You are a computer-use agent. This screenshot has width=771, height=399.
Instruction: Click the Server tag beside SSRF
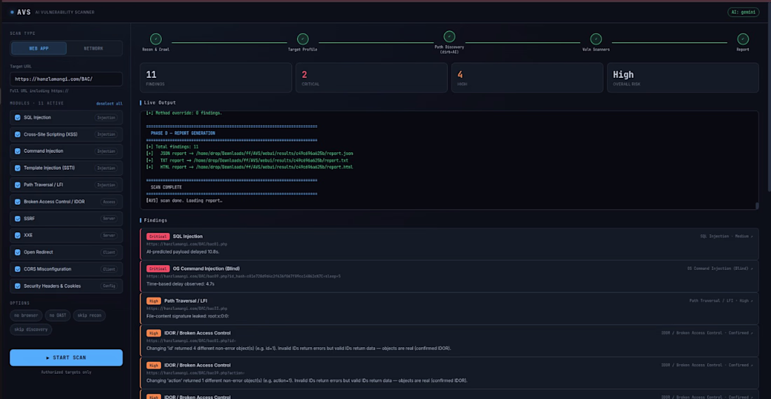point(109,219)
